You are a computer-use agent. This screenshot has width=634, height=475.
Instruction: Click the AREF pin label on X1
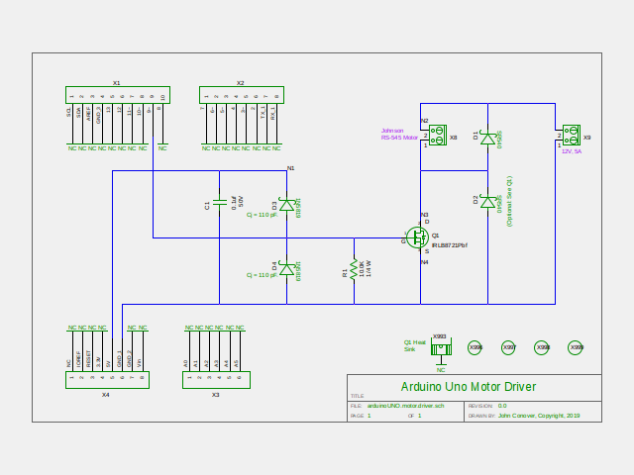click(x=88, y=114)
